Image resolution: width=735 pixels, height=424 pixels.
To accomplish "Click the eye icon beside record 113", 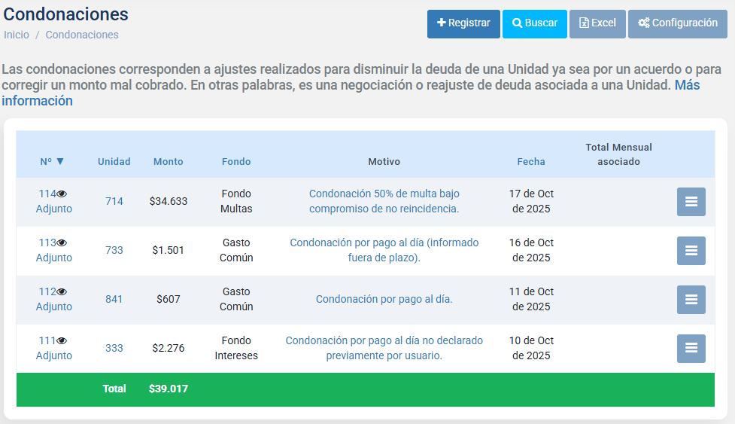I will [x=62, y=243].
